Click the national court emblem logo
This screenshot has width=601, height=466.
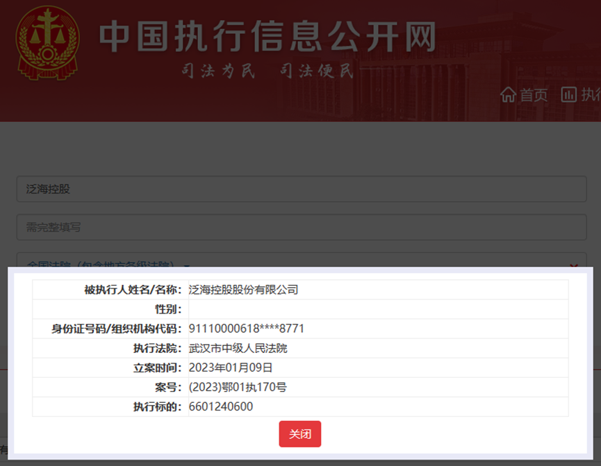coord(47,42)
